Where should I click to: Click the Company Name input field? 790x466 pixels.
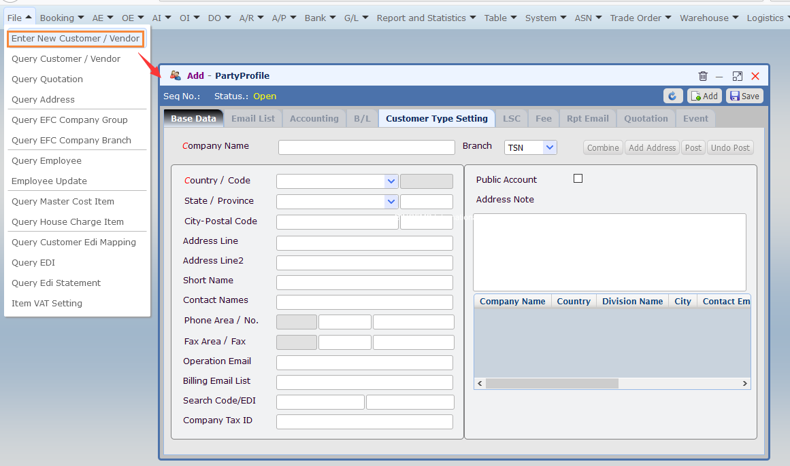coord(366,147)
